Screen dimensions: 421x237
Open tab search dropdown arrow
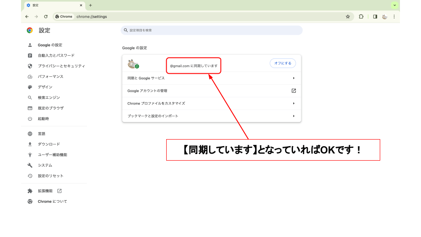pos(395,5)
